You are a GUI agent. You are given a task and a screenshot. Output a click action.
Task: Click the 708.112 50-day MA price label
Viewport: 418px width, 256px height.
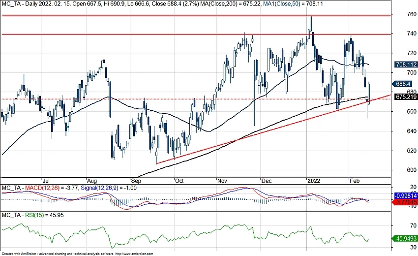coord(406,64)
